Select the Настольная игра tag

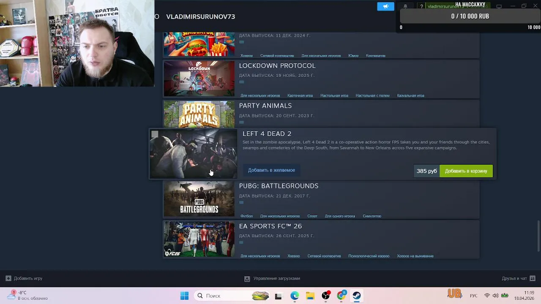tap(334, 96)
